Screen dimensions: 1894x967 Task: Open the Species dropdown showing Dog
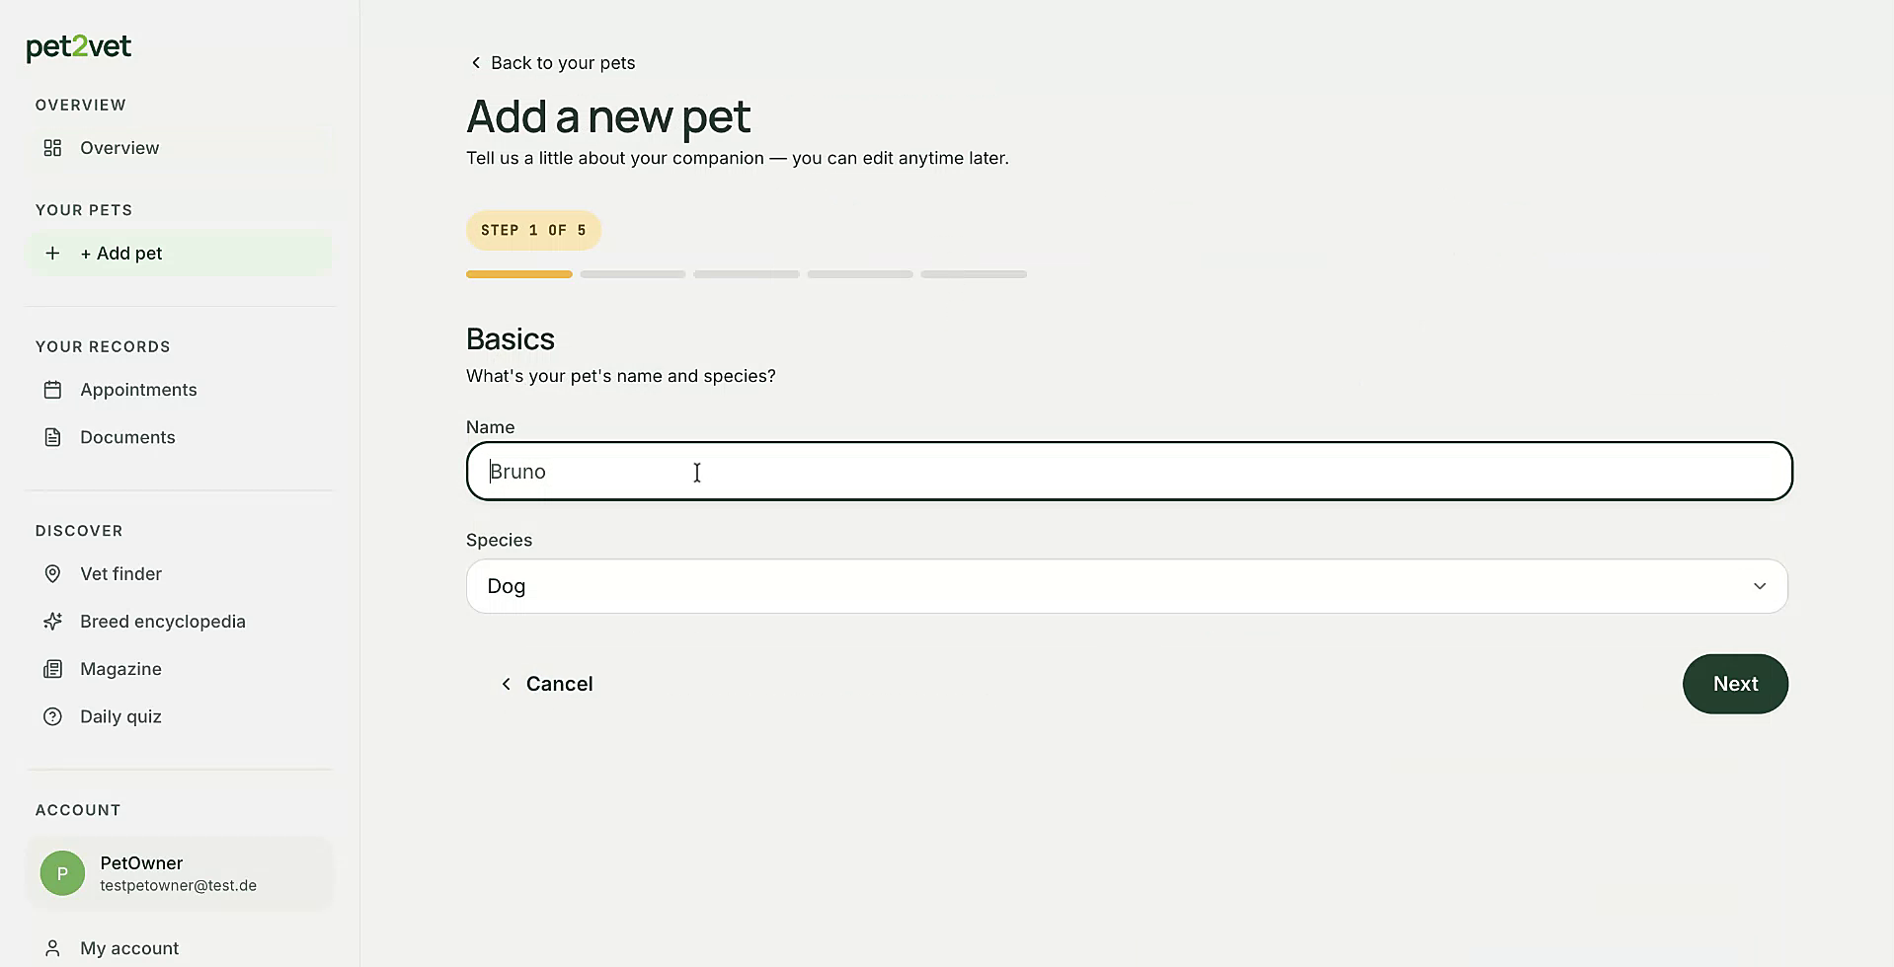(x=1127, y=586)
